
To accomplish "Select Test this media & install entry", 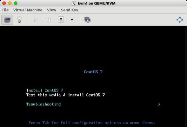I will 65,95.
